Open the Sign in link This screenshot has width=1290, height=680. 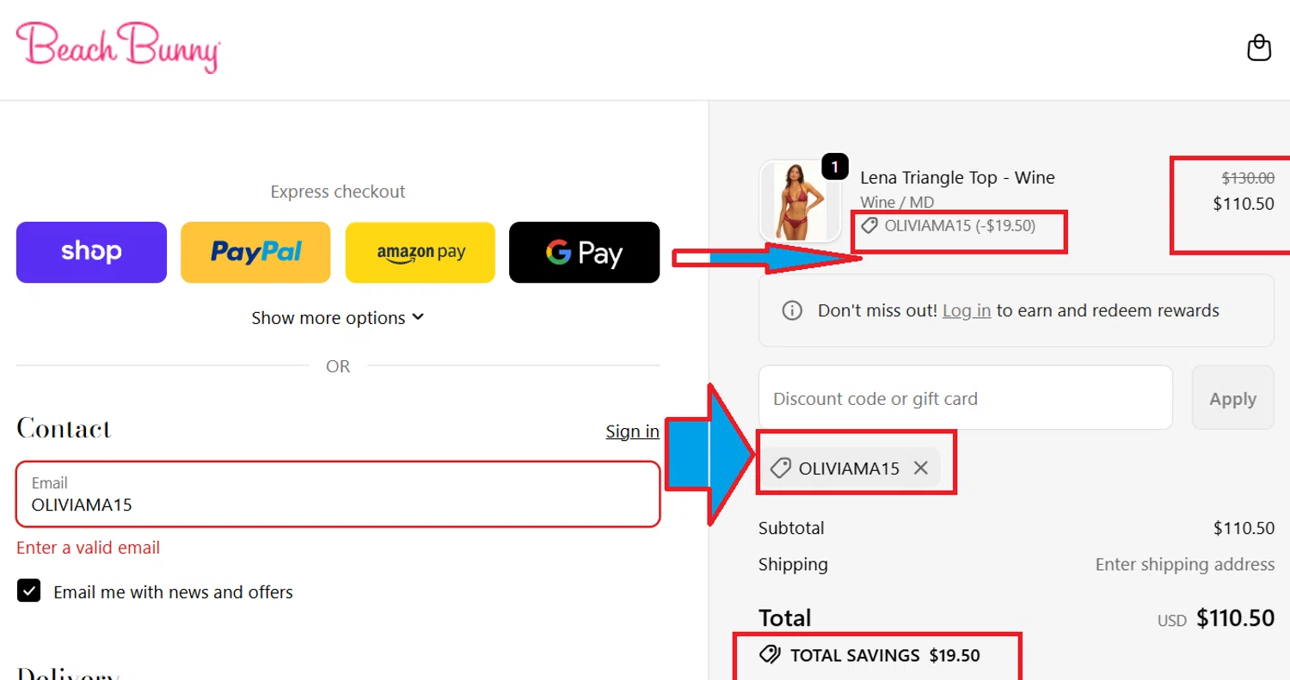632,431
